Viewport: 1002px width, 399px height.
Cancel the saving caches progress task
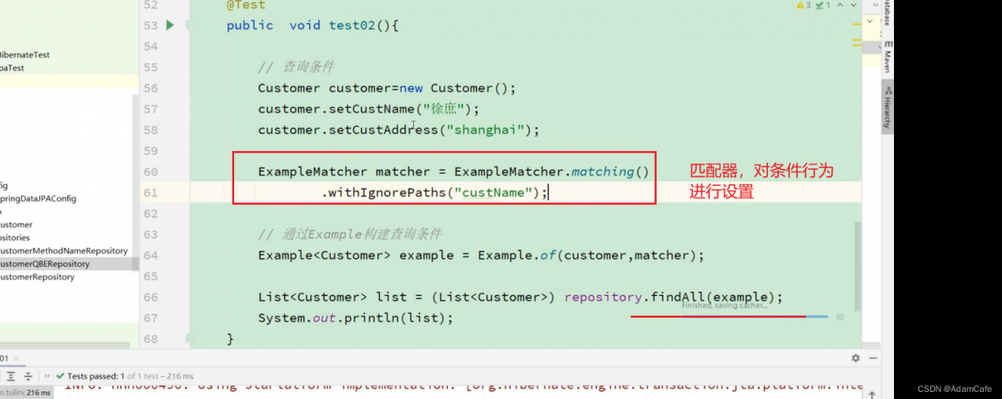[x=840, y=317]
